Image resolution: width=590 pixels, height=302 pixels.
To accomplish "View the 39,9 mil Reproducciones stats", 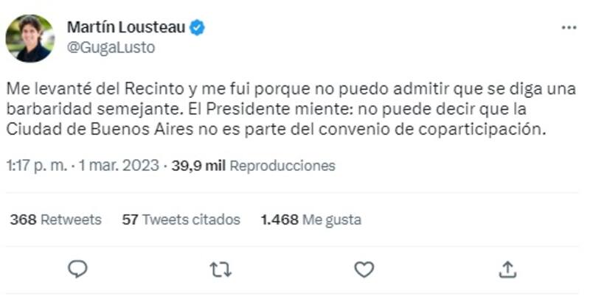I will pyautogui.click(x=253, y=166).
